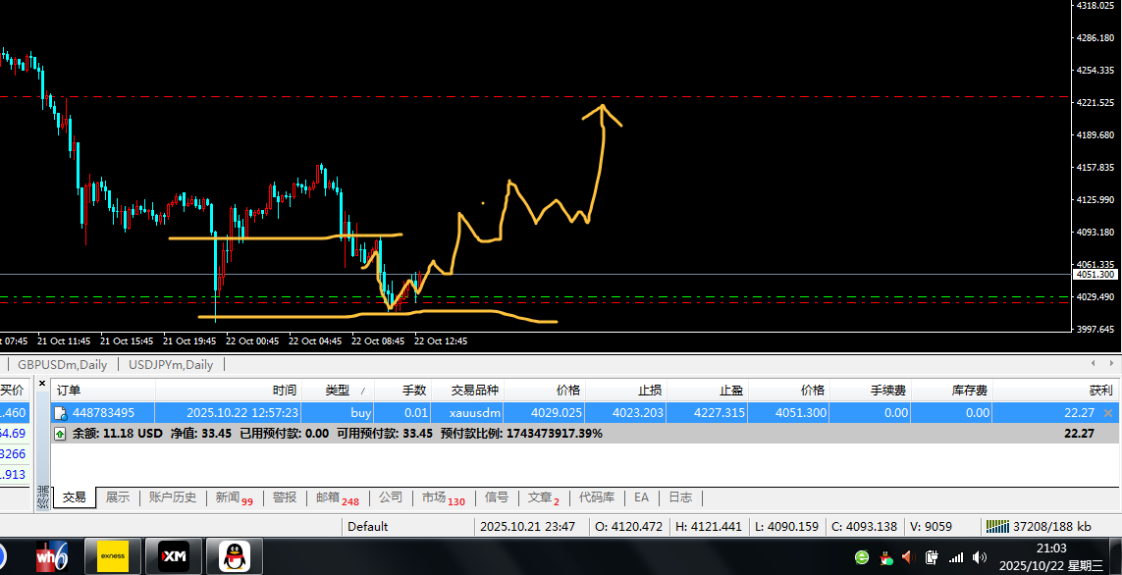
Task: Close the xauusdm buy order with X
Action: 1108,414
